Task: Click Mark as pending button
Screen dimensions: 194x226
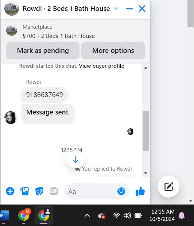Action: (43, 50)
